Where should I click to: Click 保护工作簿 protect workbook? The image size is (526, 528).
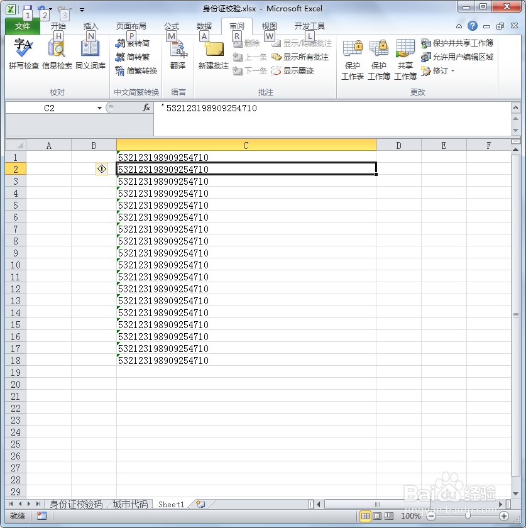pos(378,60)
